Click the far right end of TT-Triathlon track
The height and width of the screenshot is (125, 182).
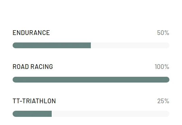(168, 114)
